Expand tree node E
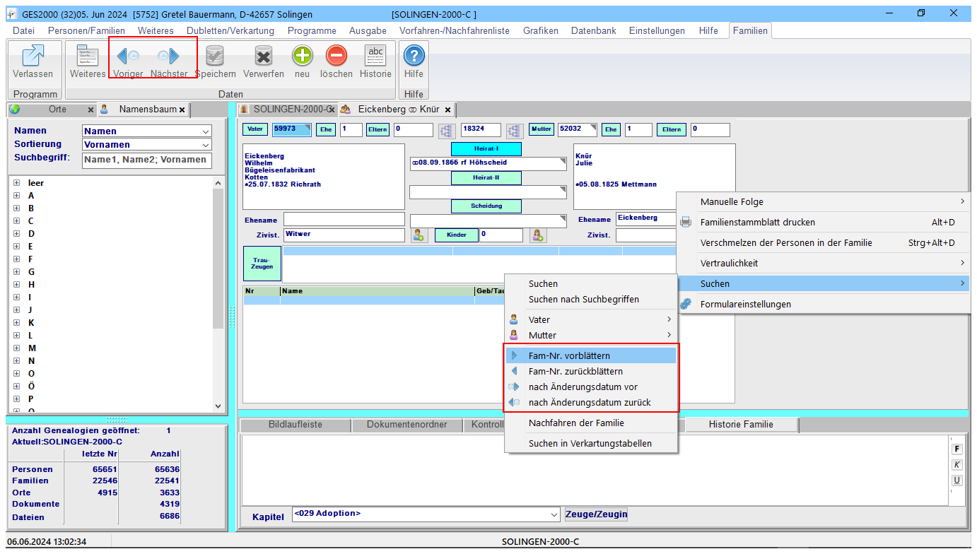The image size is (977, 554). (16, 247)
